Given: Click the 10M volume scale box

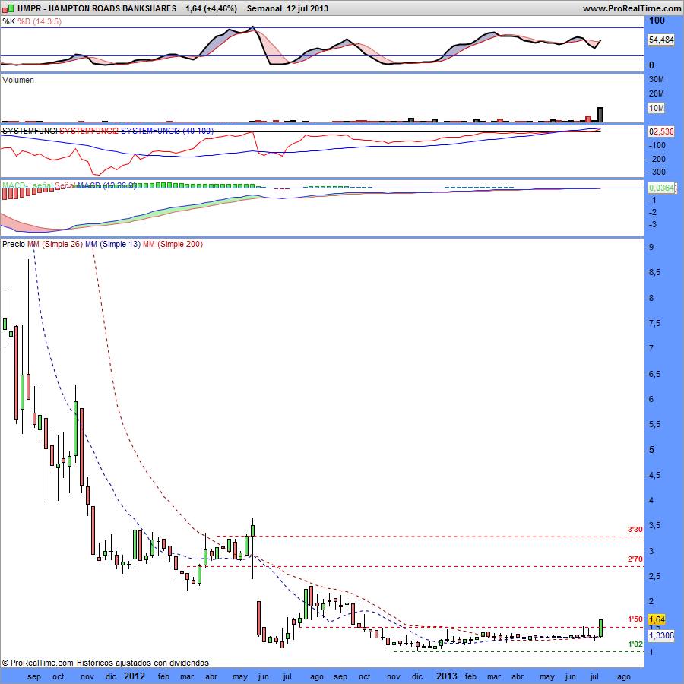Looking at the screenshot, I should [x=657, y=108].
